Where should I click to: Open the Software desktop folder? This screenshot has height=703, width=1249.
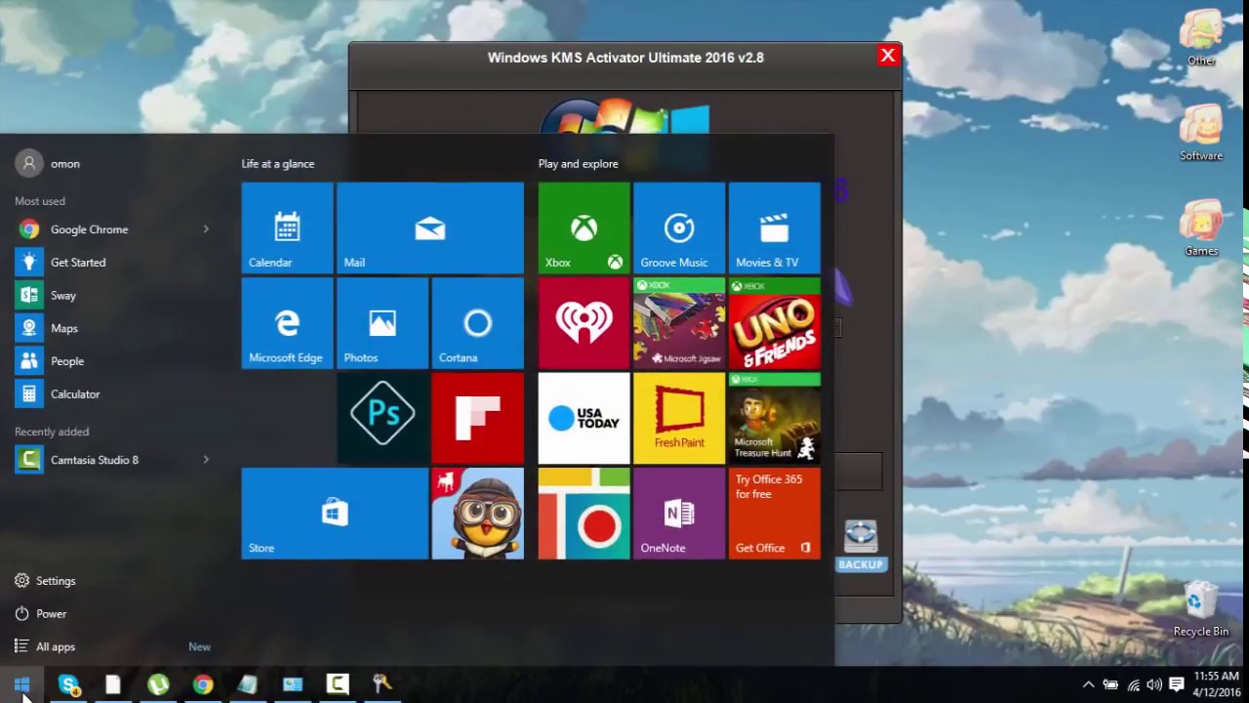[x=1201, y=132]
